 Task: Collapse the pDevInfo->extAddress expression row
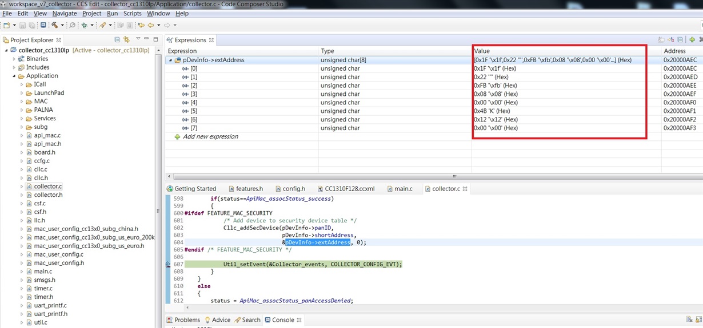tap(170, 60)
